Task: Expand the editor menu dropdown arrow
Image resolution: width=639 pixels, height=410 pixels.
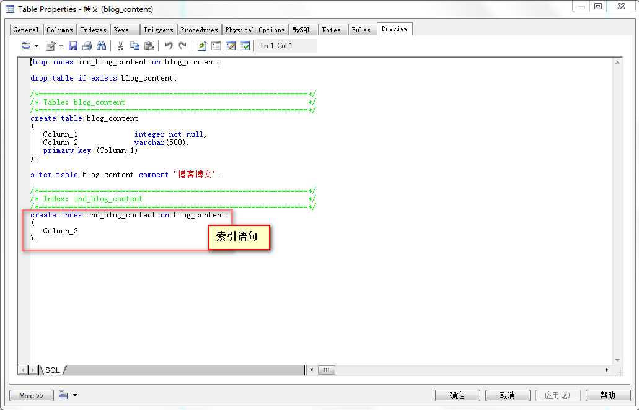Action: pyautogui.click(x=36, y=46)
